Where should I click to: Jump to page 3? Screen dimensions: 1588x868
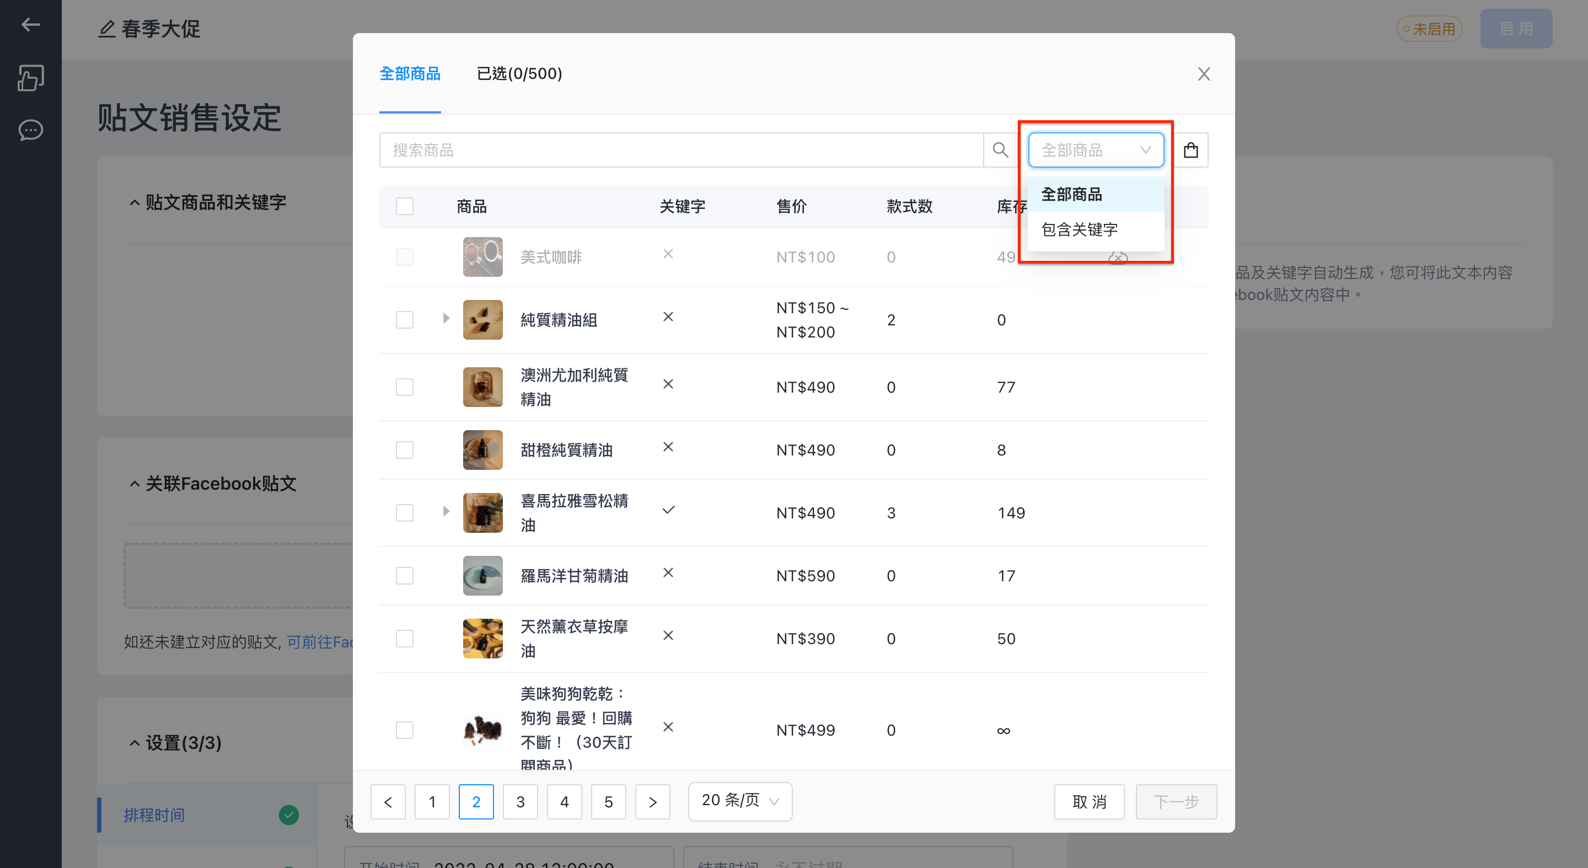[x=521, y=801]
